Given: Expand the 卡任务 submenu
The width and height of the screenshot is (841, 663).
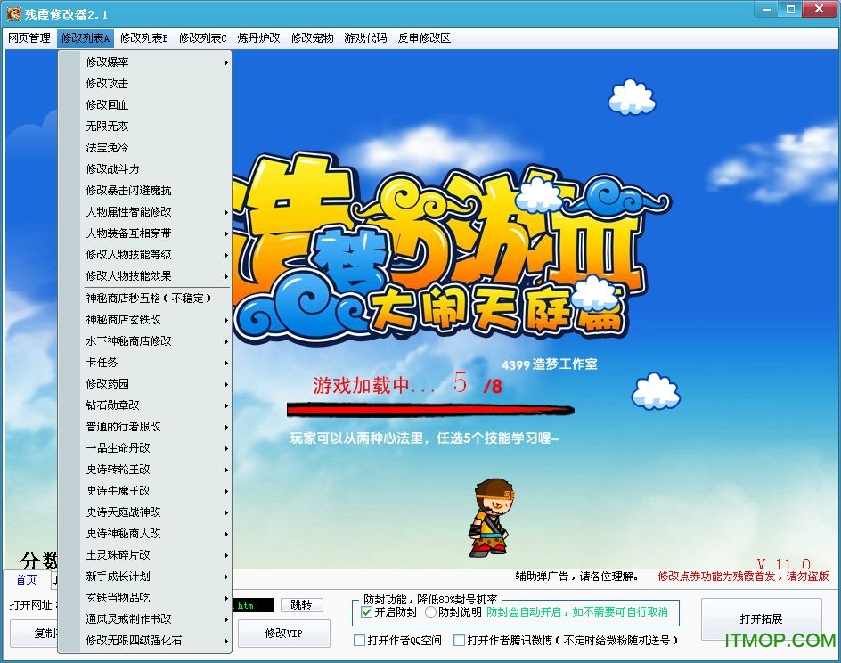Looking at the screenshot, I should 145,363.
